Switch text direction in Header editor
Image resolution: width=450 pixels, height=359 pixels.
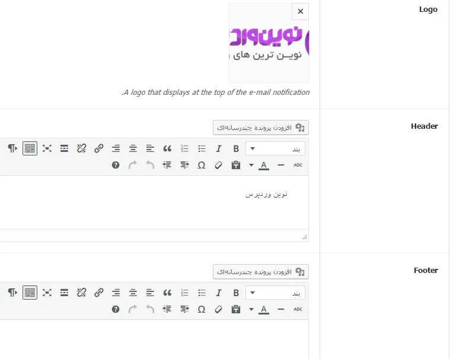pos(12,148)
